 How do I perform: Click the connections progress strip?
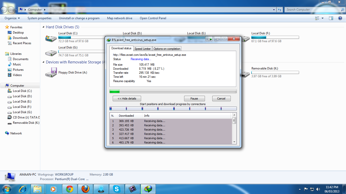173,109
